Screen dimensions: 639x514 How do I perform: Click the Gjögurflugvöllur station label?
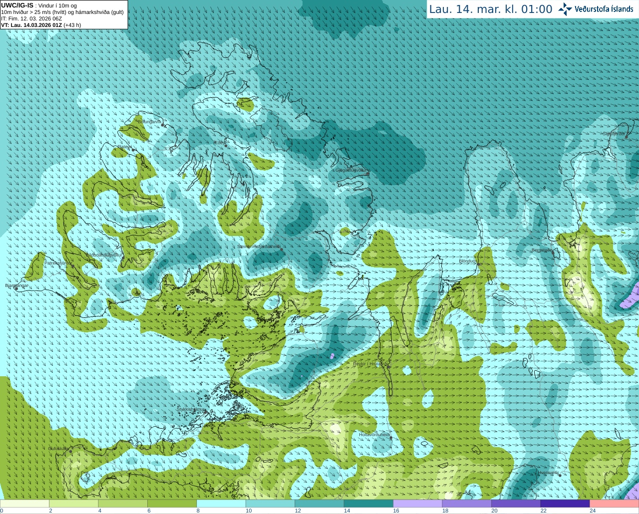[x=351, y=170]
